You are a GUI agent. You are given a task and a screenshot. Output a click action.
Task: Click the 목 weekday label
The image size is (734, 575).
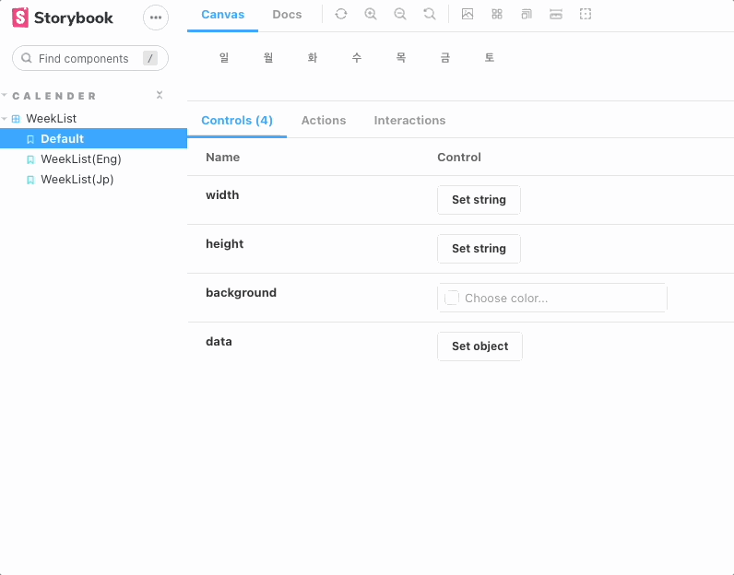tap(401, 57)
